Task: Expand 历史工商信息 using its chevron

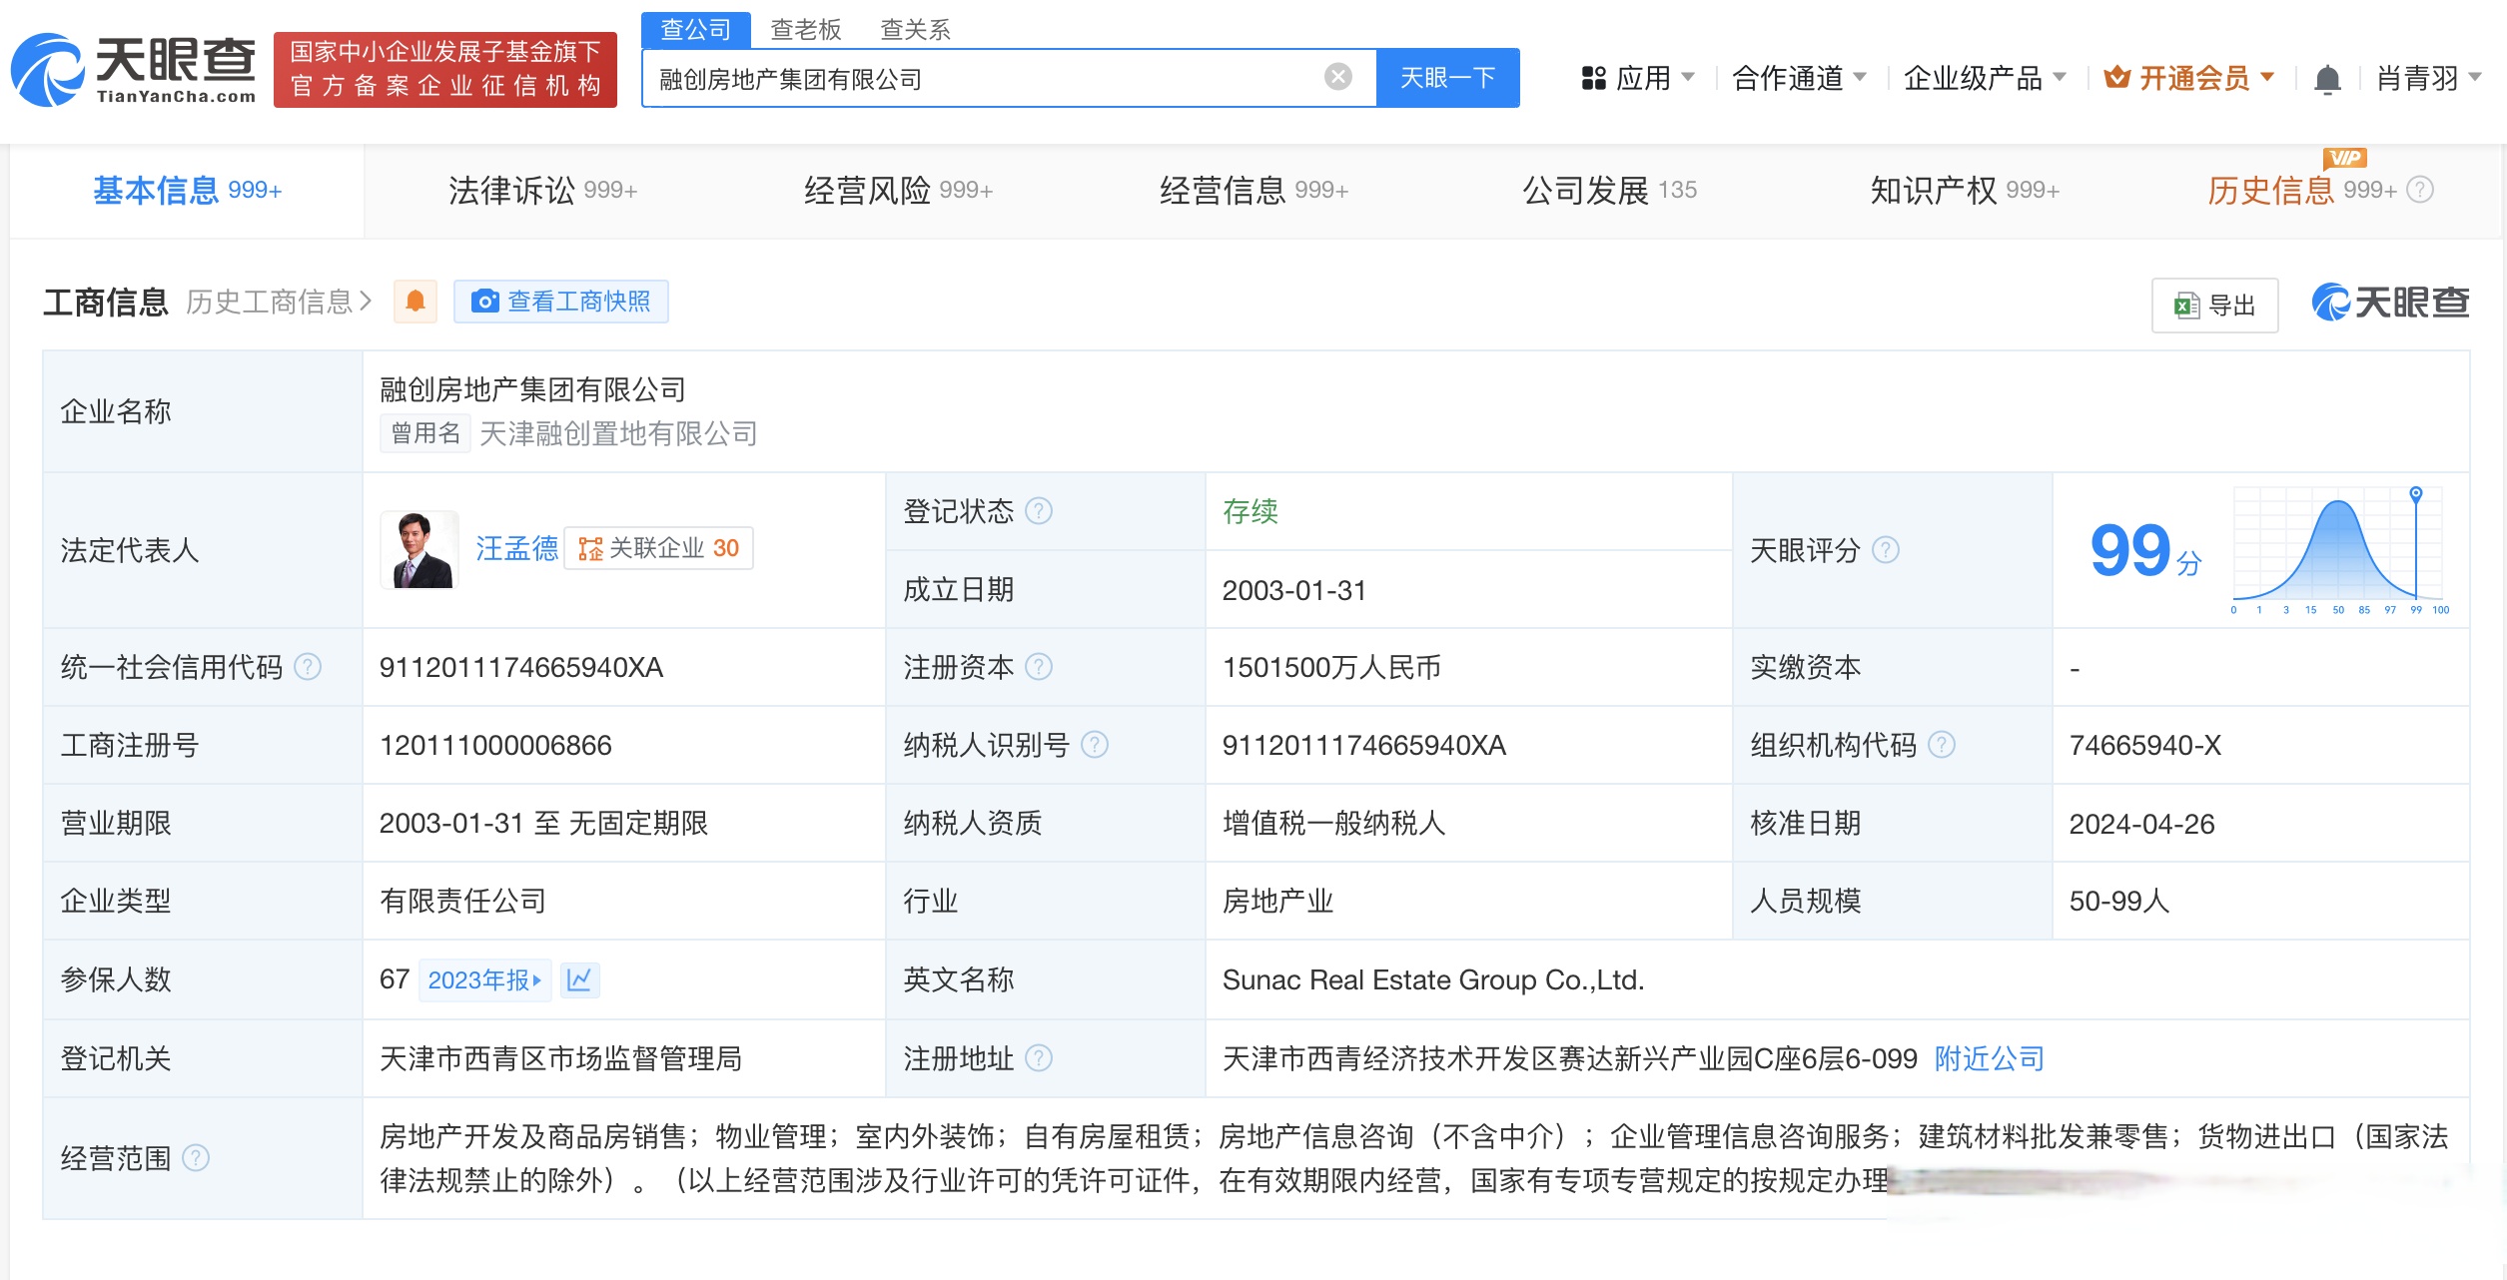Action: [367, 301]
